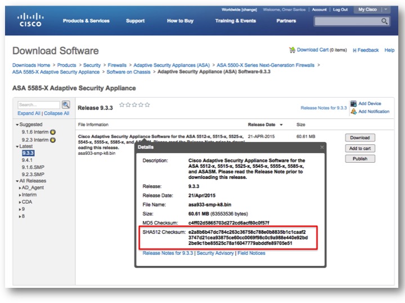Click the star badge beside 9.1.6 Interim
Image resolution: width=405 pixels, height=303 pixels.
tap(53, 132)
